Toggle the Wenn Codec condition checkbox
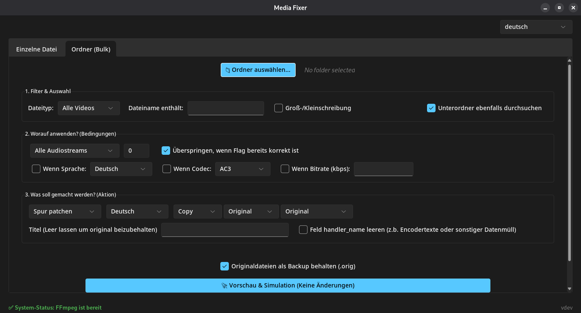Viewport: 581px width, 313px height. coord(167,169)
